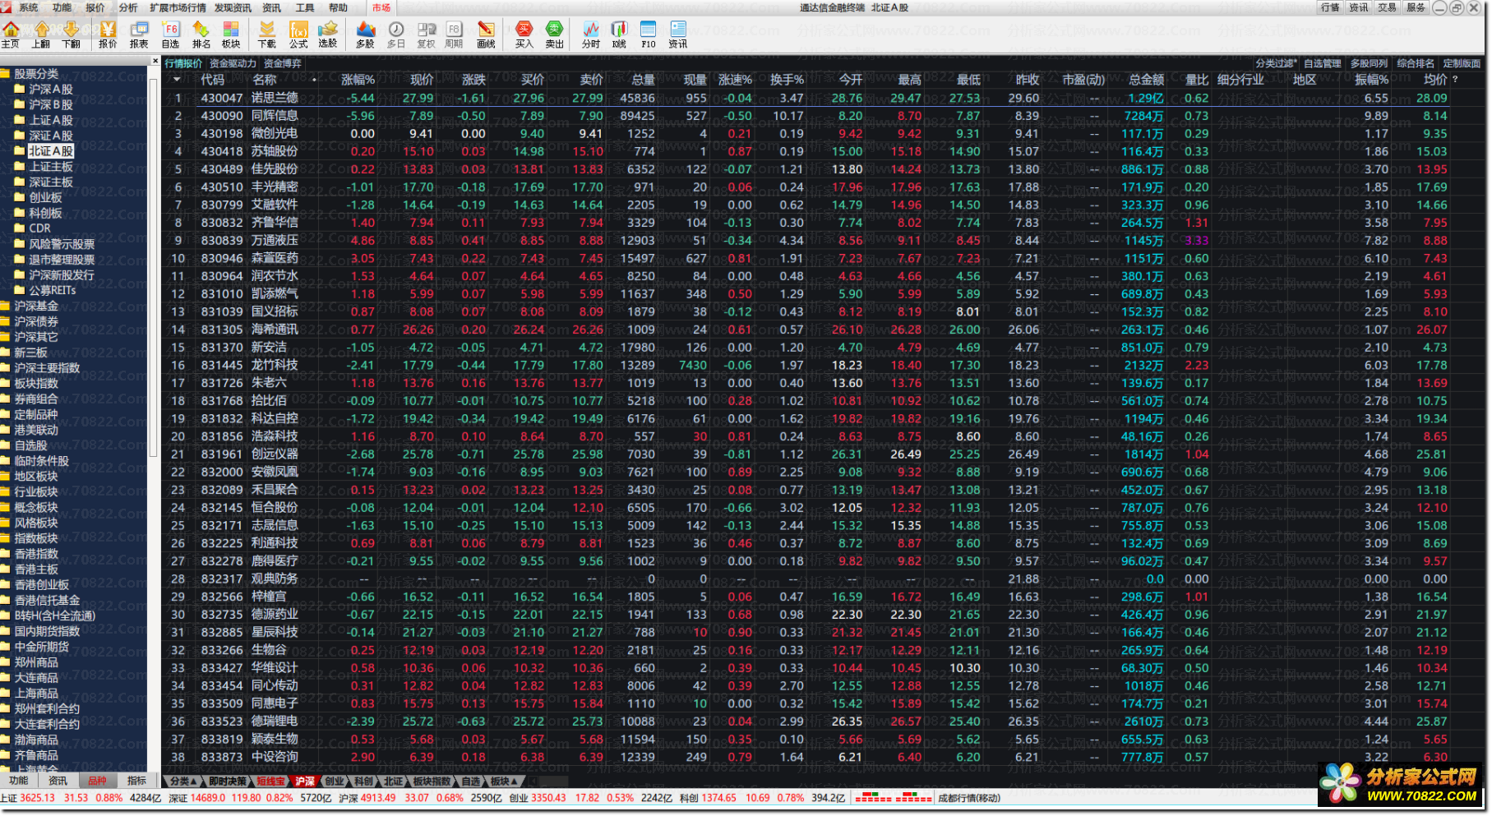Image resolution: width=1492 pixels, height=816 pixels.
Task: Open the 选股 stock picker icon
Action: coord(328,34)
